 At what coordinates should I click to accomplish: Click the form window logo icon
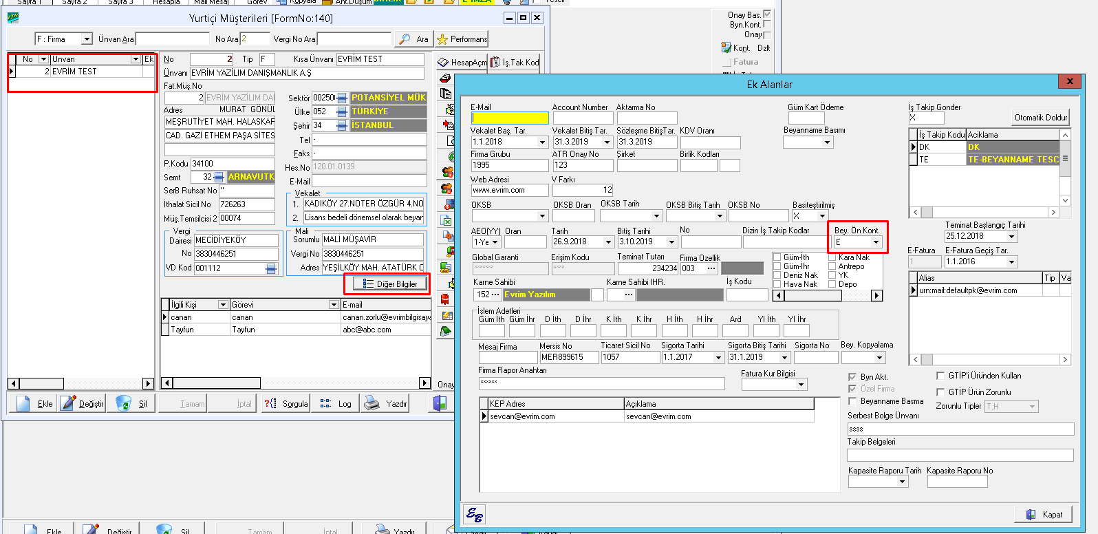click(13, 18)
